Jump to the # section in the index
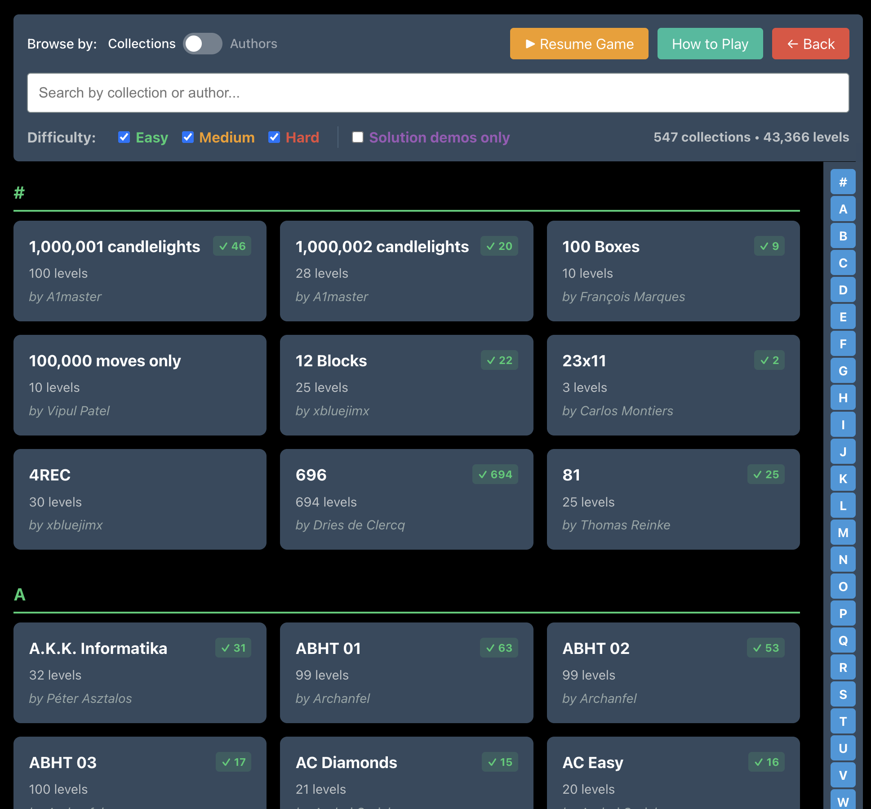This screenshot has width=871, height=809. tap(843, 182)
